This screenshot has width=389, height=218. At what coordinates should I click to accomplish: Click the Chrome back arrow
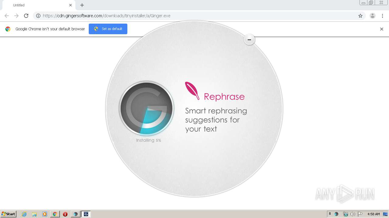(x=7, y=16)
